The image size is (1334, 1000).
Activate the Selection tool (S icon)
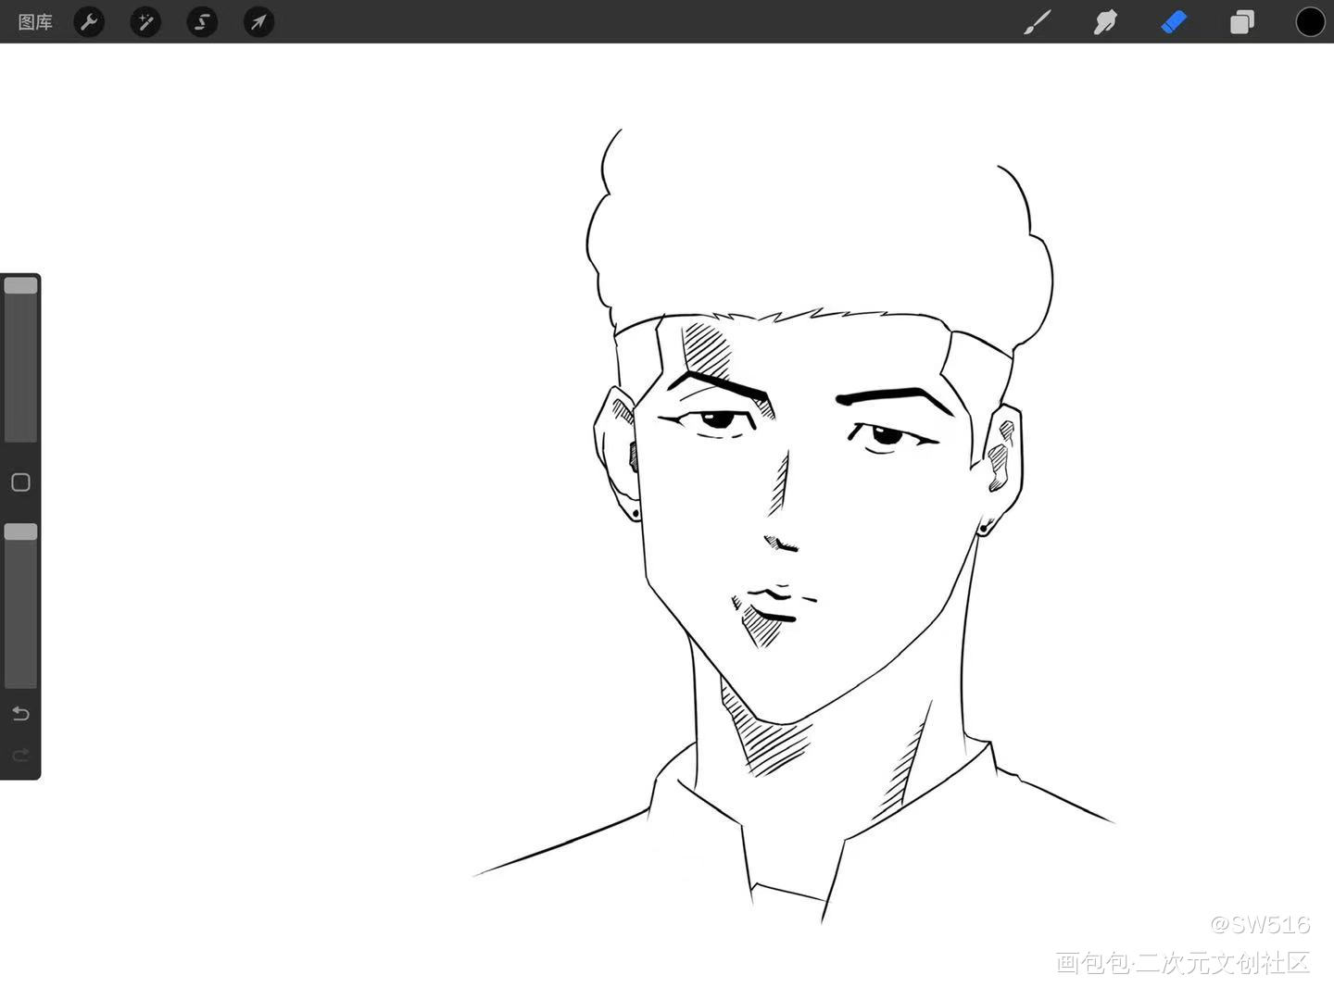(x=202, y=22)
